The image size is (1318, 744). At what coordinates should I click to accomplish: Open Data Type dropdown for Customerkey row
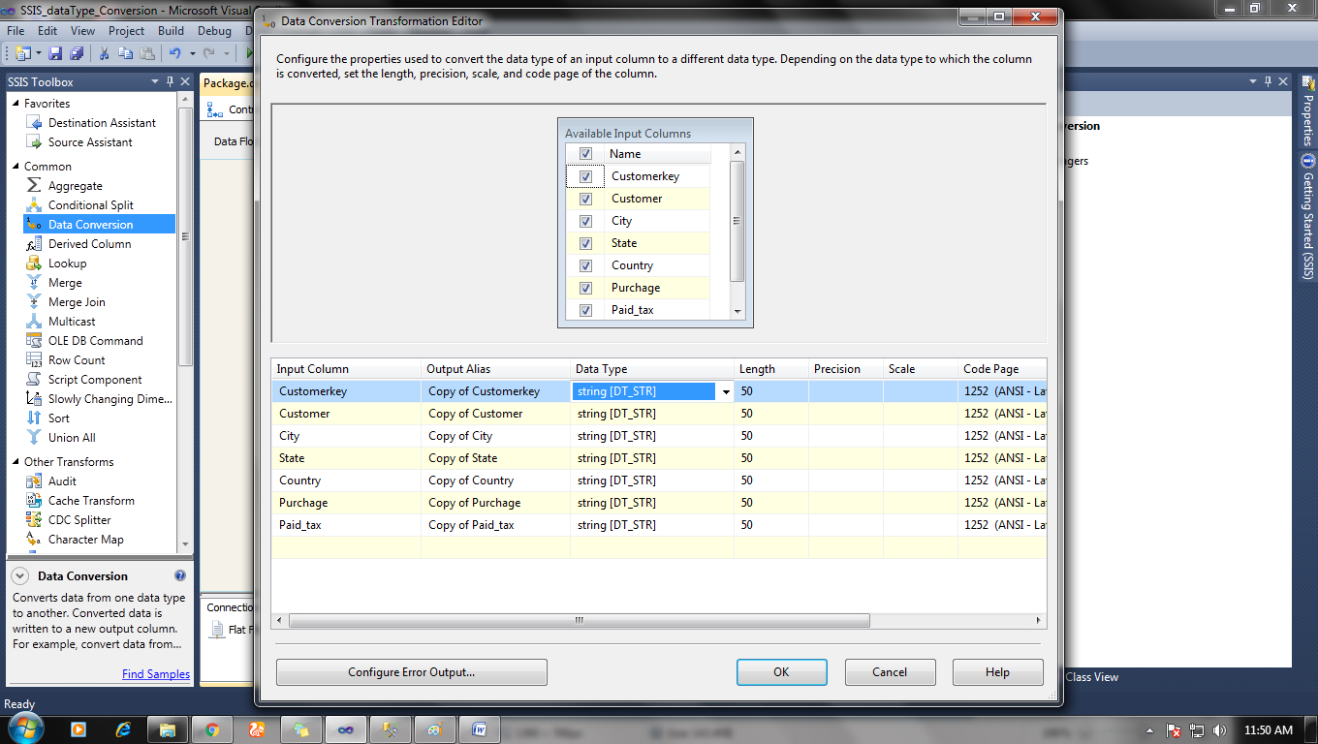[725, 391]
